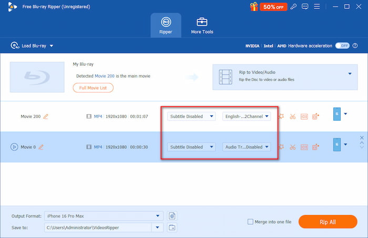This screenshot has height=238, width=368.
Task: Click the cut scissors icon for Movie 0
Action: coord(293,147)
